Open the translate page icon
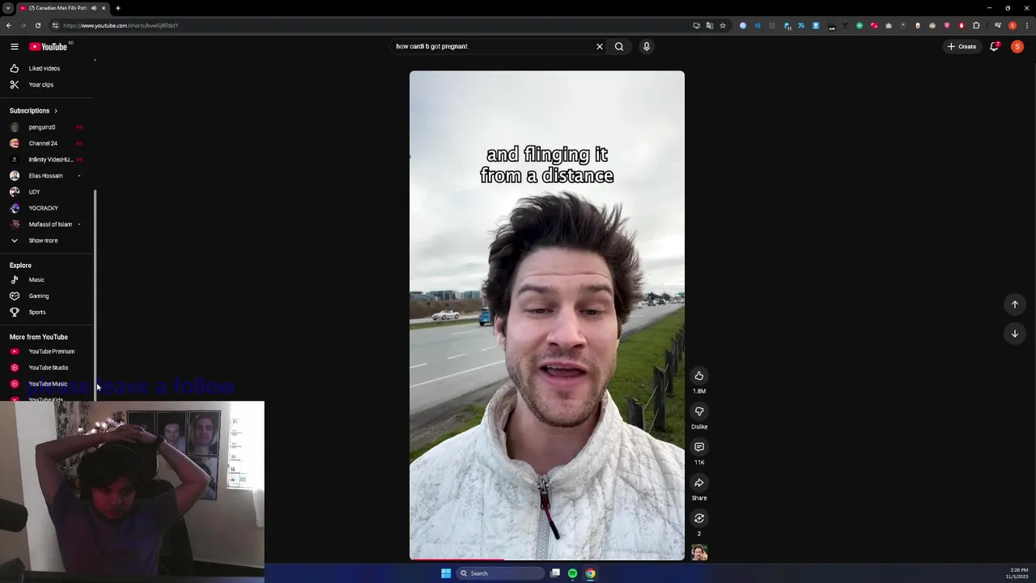 (x=710, y=25)
